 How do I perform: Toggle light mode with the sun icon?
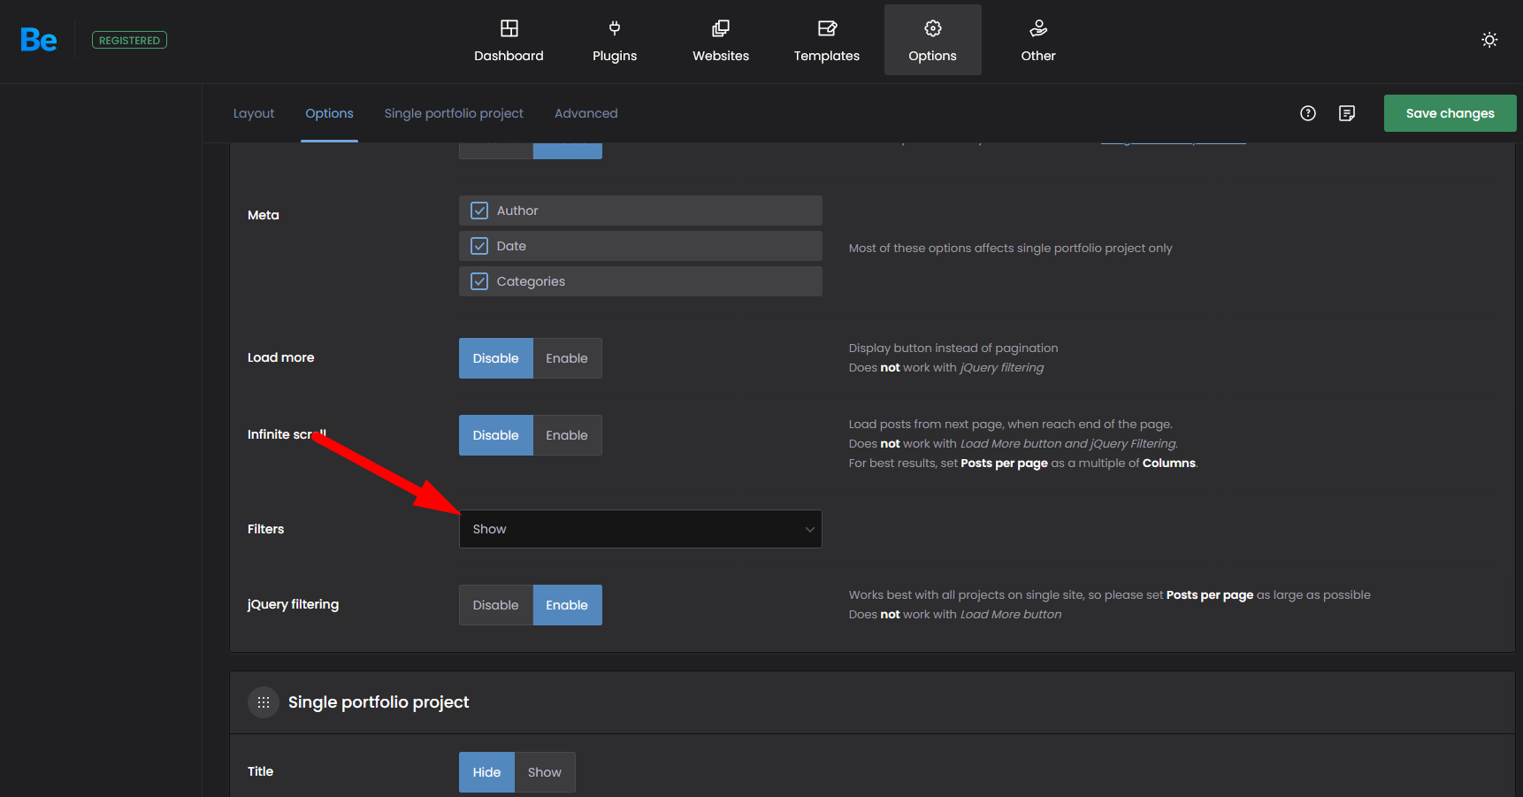[1489, 40]
